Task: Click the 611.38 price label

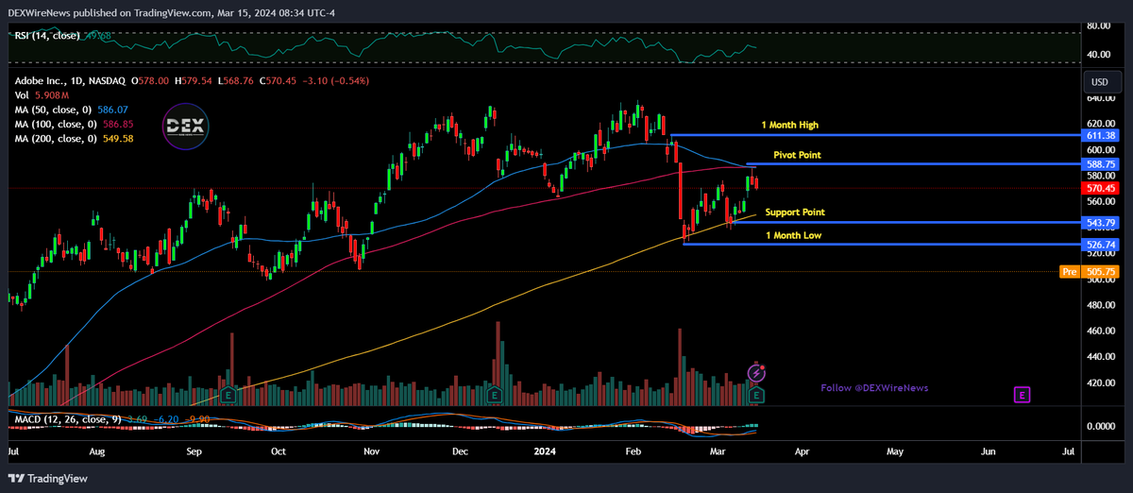Action: (1103, 136)
